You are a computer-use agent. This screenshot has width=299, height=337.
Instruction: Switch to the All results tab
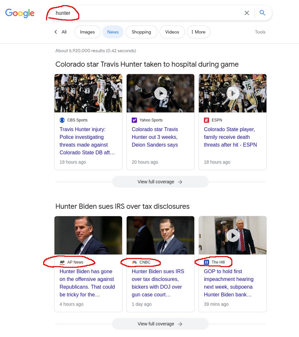64,32
